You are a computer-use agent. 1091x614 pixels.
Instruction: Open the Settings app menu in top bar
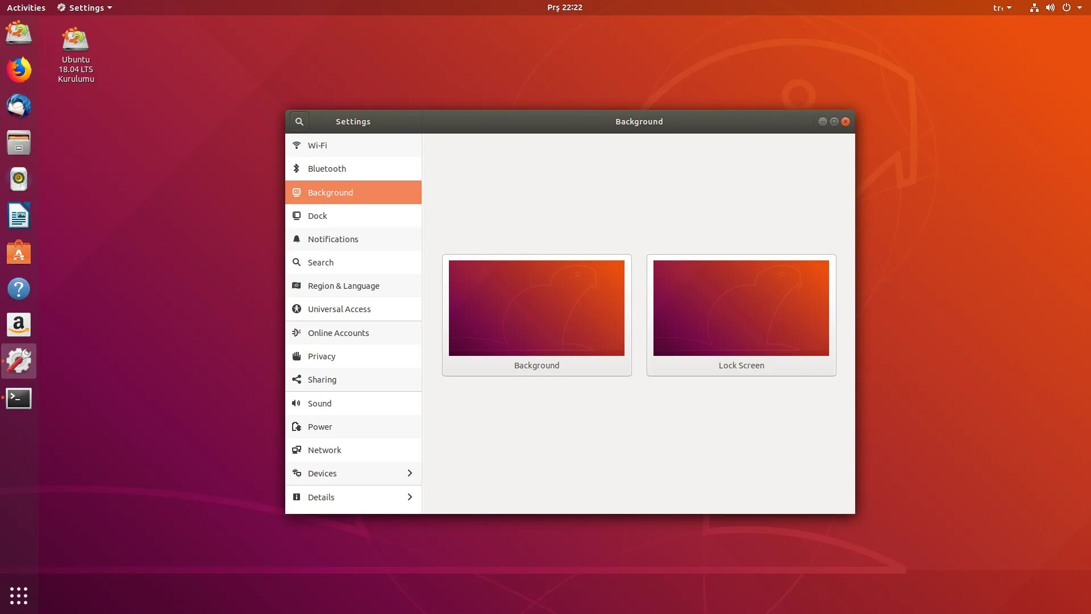coord(85,7)
